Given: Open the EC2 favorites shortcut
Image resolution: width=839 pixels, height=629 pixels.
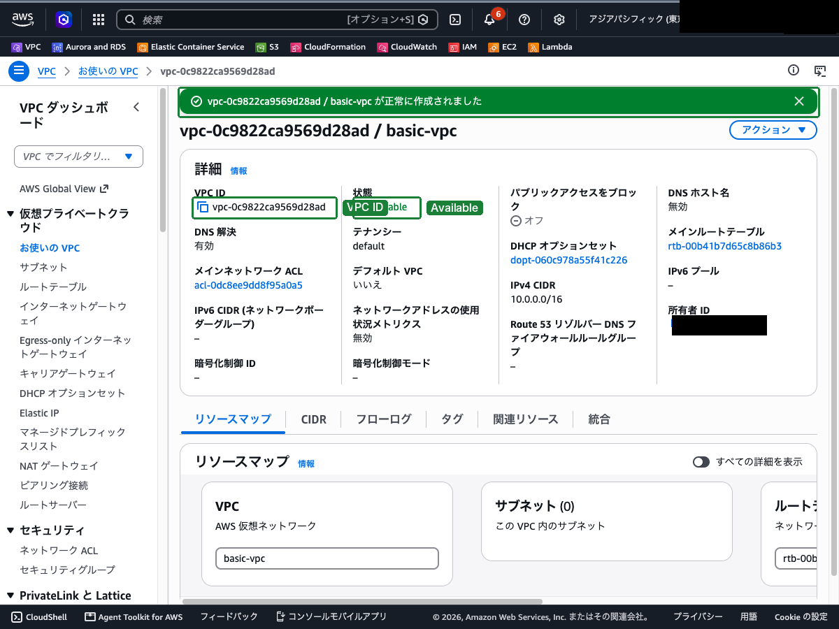Looking at the screenshot, I should click(x=503, y=47).
